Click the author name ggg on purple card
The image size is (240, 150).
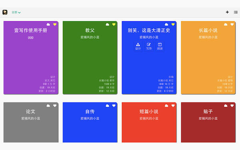(31, 37)
